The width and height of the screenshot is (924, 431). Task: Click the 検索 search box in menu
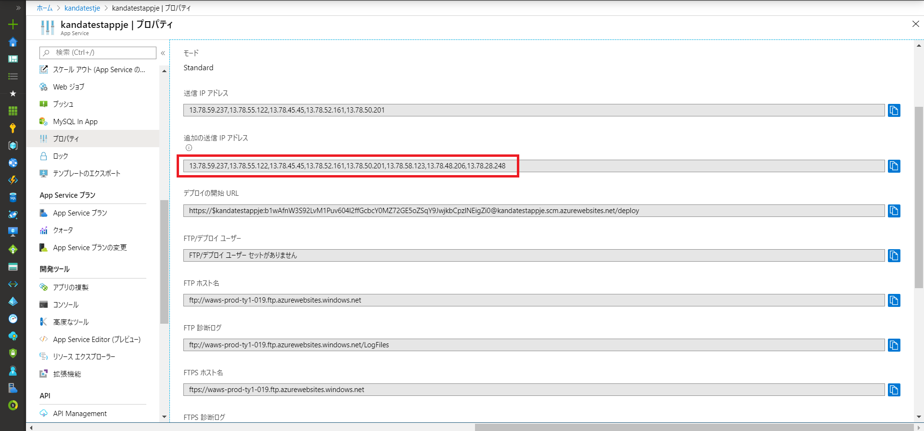coord(98,52)
